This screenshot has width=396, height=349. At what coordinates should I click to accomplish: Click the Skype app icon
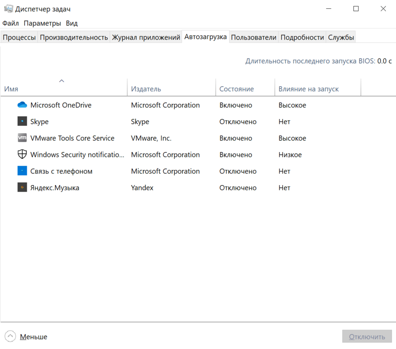[22, 121]
